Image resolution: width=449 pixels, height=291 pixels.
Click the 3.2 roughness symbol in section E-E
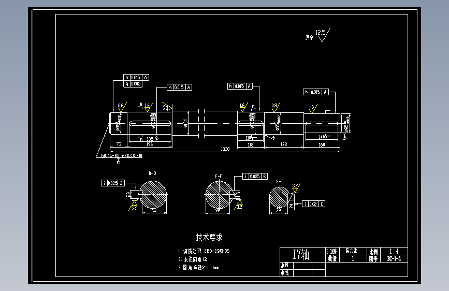click(296, 187)
